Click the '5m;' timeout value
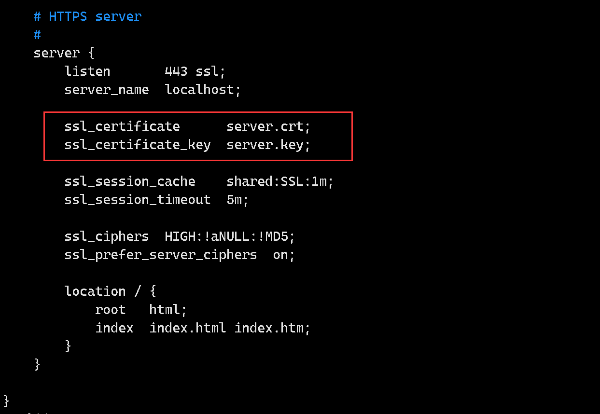The width and height of the screenshot is (600, 414). tap(237, 200)
